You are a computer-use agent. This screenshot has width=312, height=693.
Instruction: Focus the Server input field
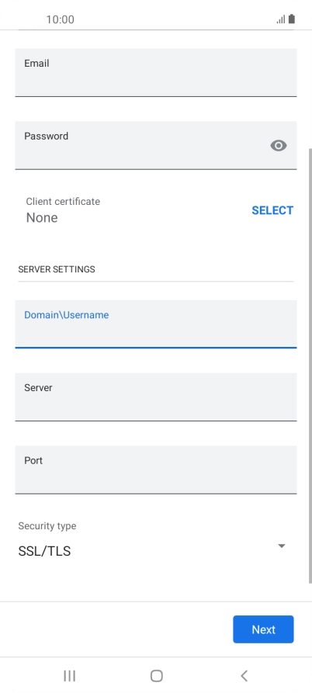click(x=156, y=397)
